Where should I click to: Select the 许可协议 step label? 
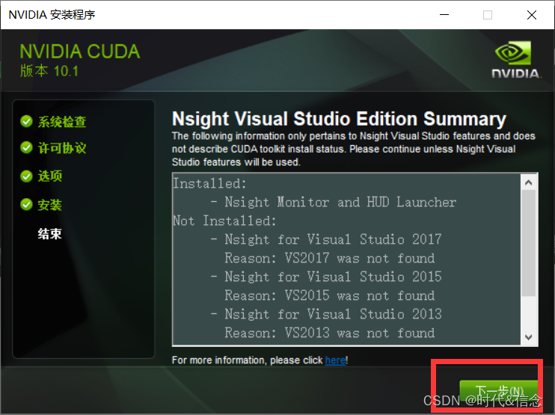tap(62, 148)
